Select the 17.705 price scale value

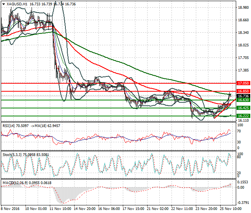coord(243,58)
